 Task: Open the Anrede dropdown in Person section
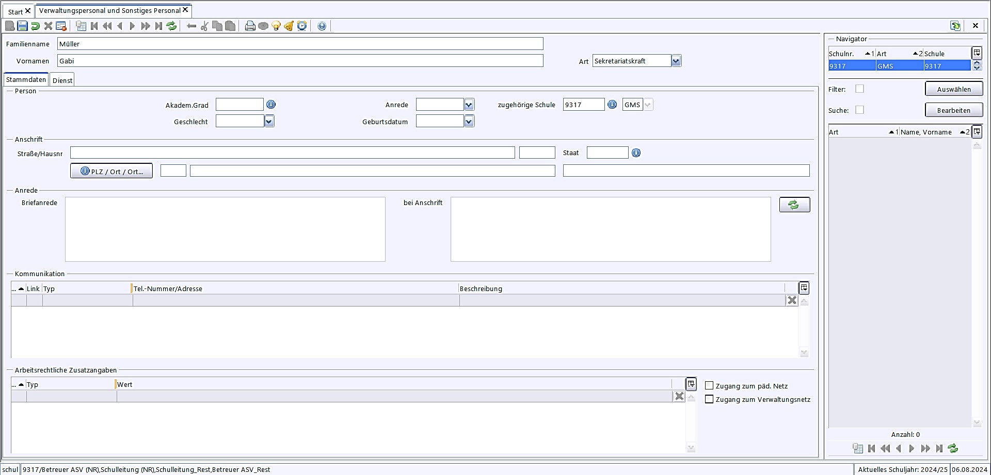click(469, 105)
